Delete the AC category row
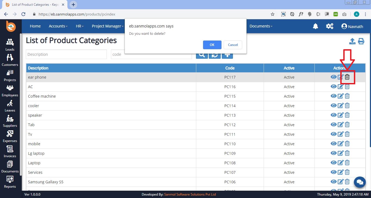 [x=347, y=87]
